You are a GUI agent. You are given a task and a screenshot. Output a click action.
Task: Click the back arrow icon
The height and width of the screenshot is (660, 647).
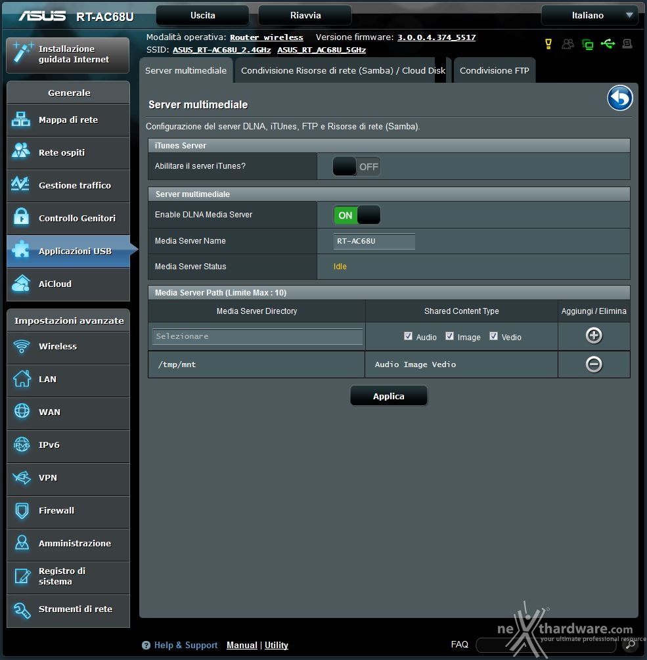pyautogui.click(x=619, y=98)
